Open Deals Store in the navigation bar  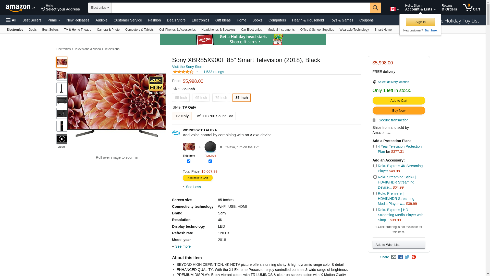[176, 20]
